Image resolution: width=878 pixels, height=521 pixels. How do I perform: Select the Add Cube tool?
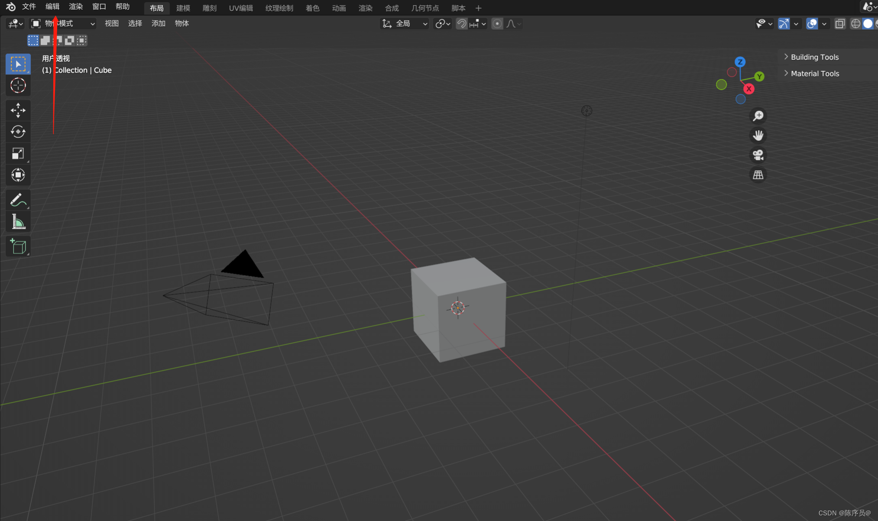click(x=18, y=246)
